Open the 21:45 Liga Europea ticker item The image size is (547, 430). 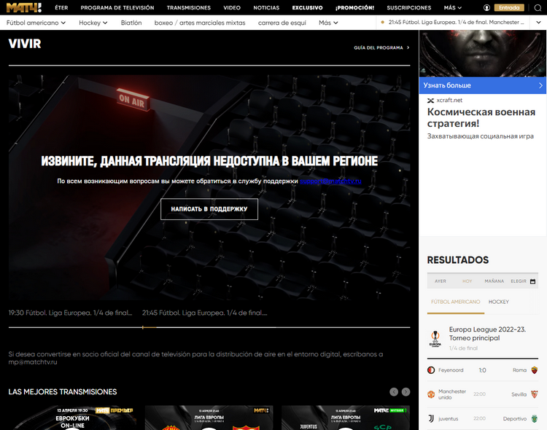(x=456, y=23)
